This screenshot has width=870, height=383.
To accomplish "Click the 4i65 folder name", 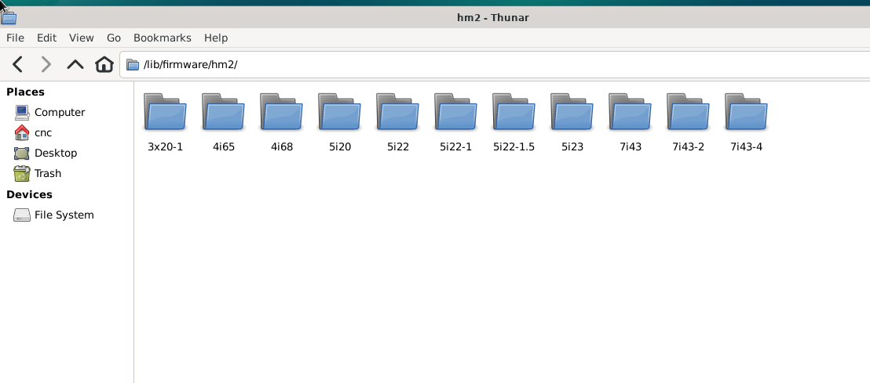I will [224, 147].
